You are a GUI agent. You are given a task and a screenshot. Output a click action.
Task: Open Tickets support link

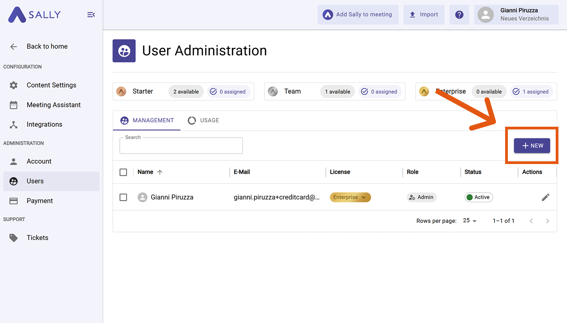[x=51, y=238]
